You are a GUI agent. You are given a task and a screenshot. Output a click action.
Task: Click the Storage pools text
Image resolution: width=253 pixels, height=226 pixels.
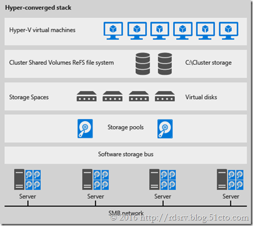(x=125, y=127)
